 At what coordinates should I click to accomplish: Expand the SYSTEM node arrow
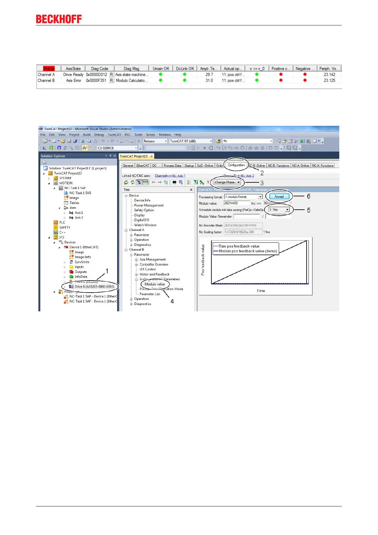coord(49,178)
